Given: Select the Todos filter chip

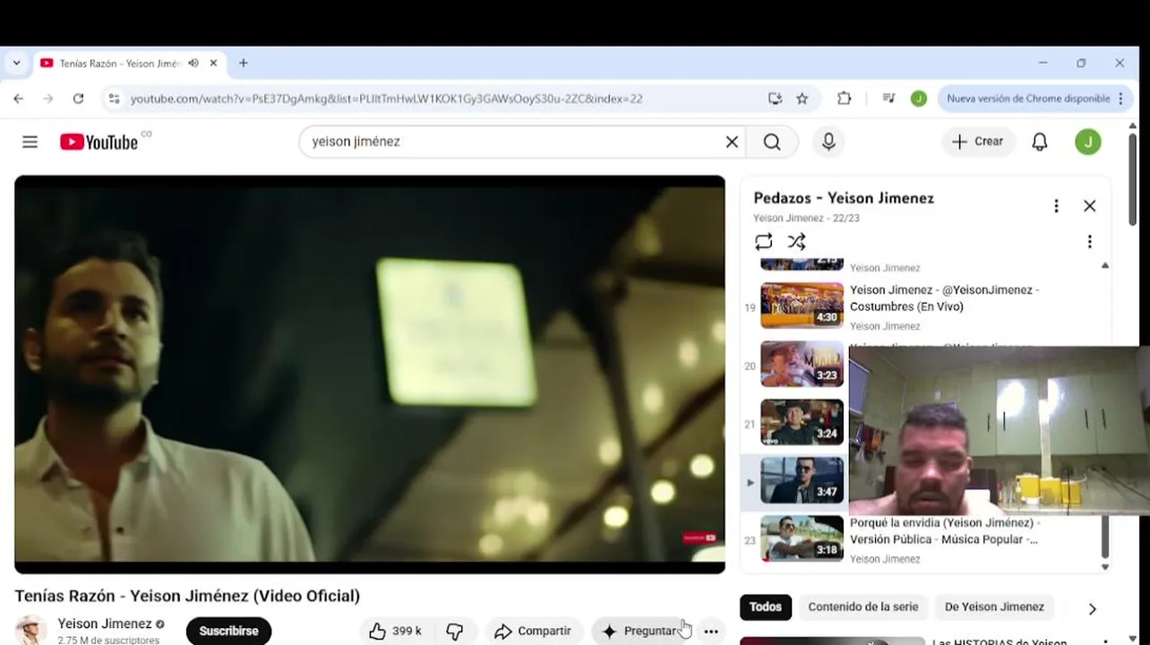Looking at the screenshot, I should [765, 606].
